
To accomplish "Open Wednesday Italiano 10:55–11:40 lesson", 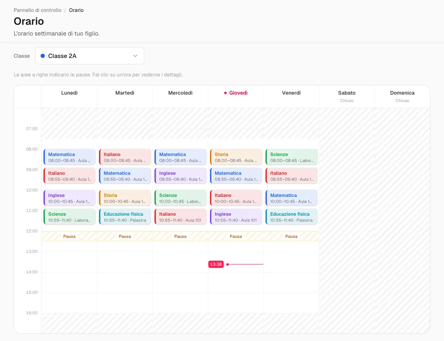I will click(x=180, y=217).
